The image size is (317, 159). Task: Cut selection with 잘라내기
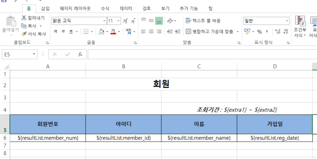point(33,18)
